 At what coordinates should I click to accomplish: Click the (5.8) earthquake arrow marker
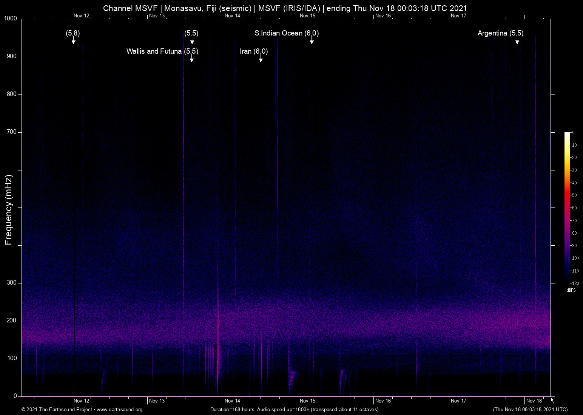pyautogui.click(x=74, y=41)
